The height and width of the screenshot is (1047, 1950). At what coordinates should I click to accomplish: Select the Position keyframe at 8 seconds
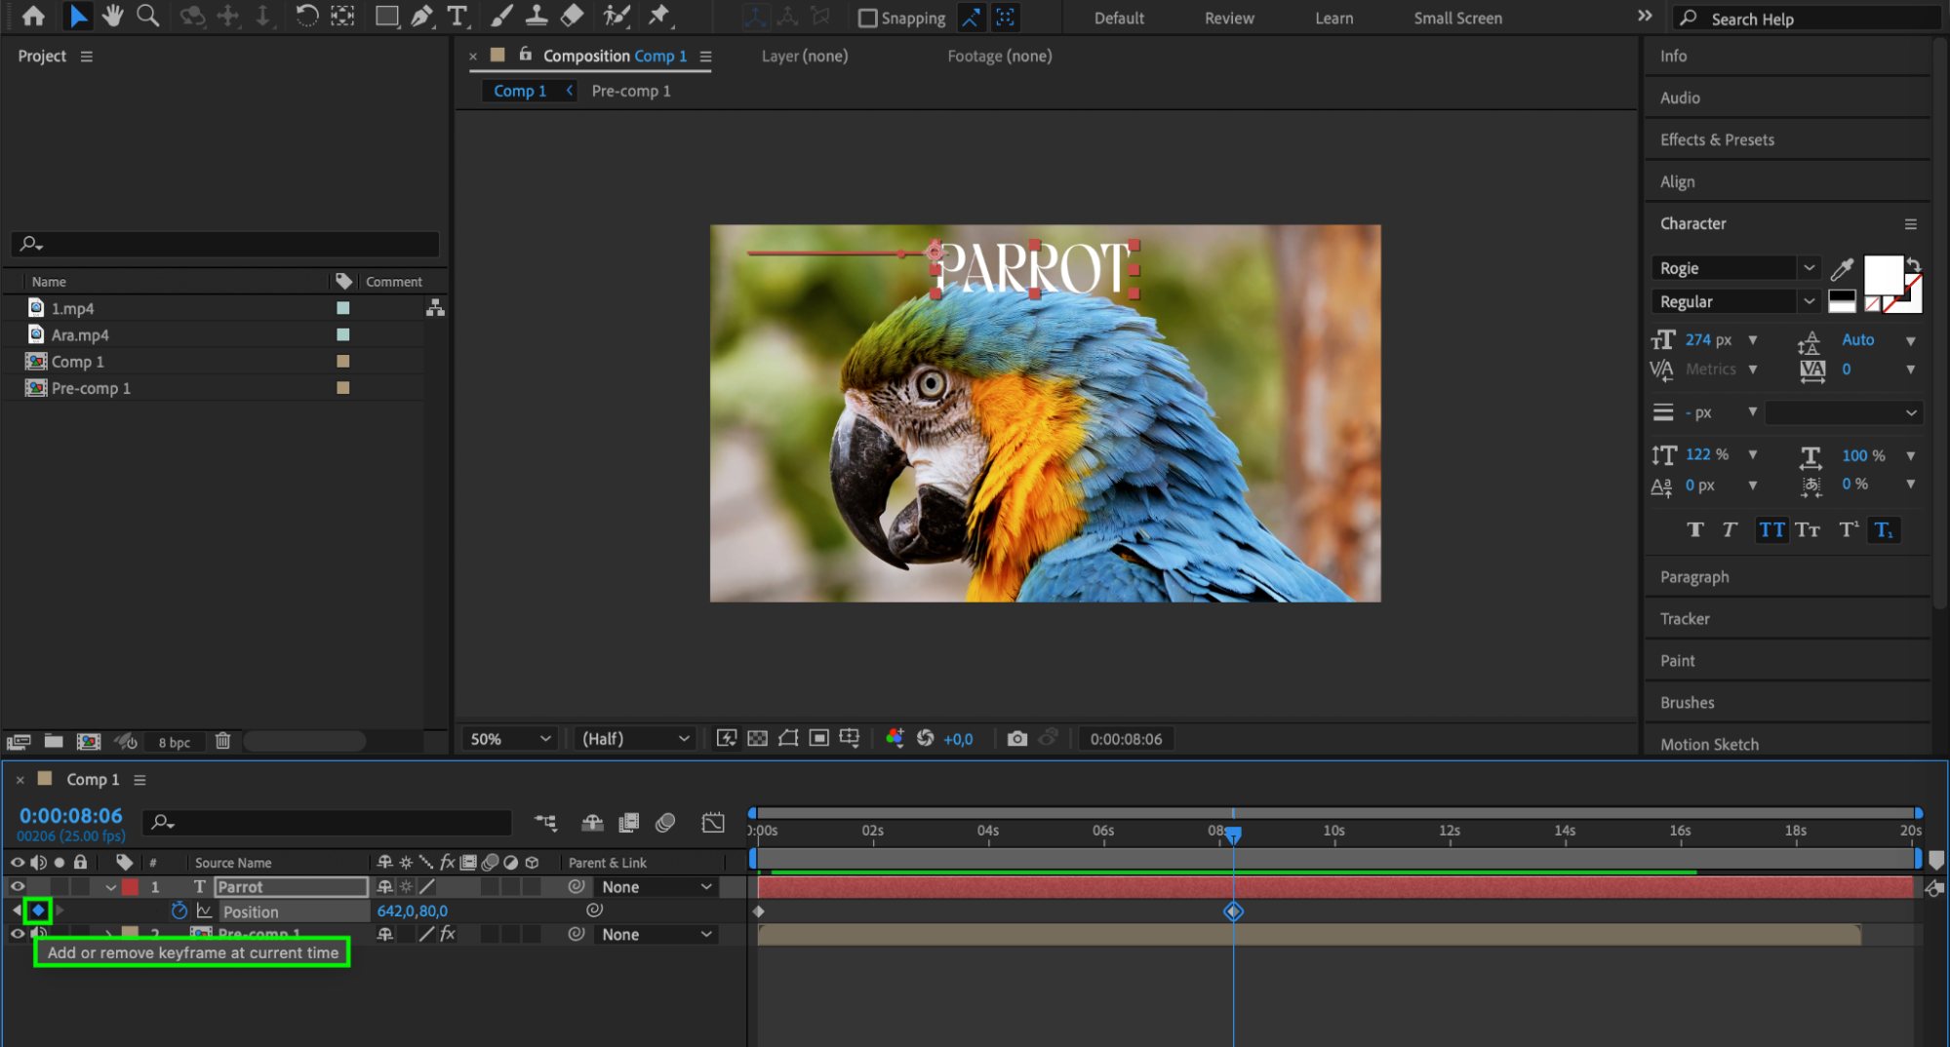pos(1233,911)
